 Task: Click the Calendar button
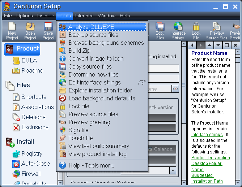pos(162,149)
